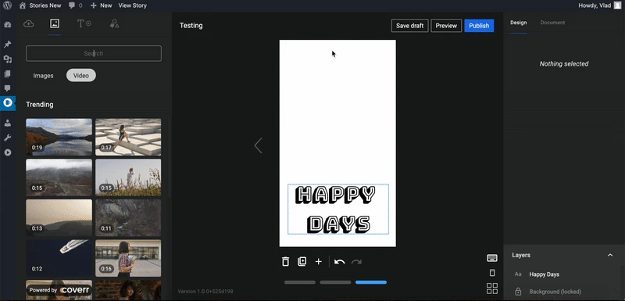Choose the 0:15 person in grass video
This screenshot has width=625, height=301.
click(128, 177)
